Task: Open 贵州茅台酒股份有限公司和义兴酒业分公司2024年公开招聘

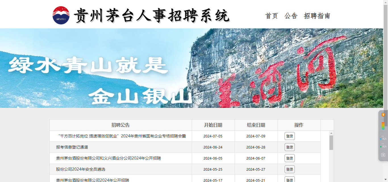Action: [109, 158]
